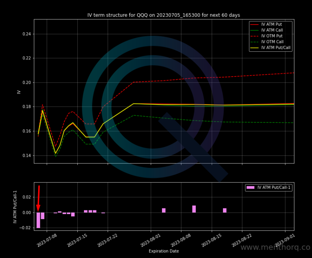Click the −0.02 tick on lower chart
The height and width of the screenshot is (258, 312).
(25, 228)
